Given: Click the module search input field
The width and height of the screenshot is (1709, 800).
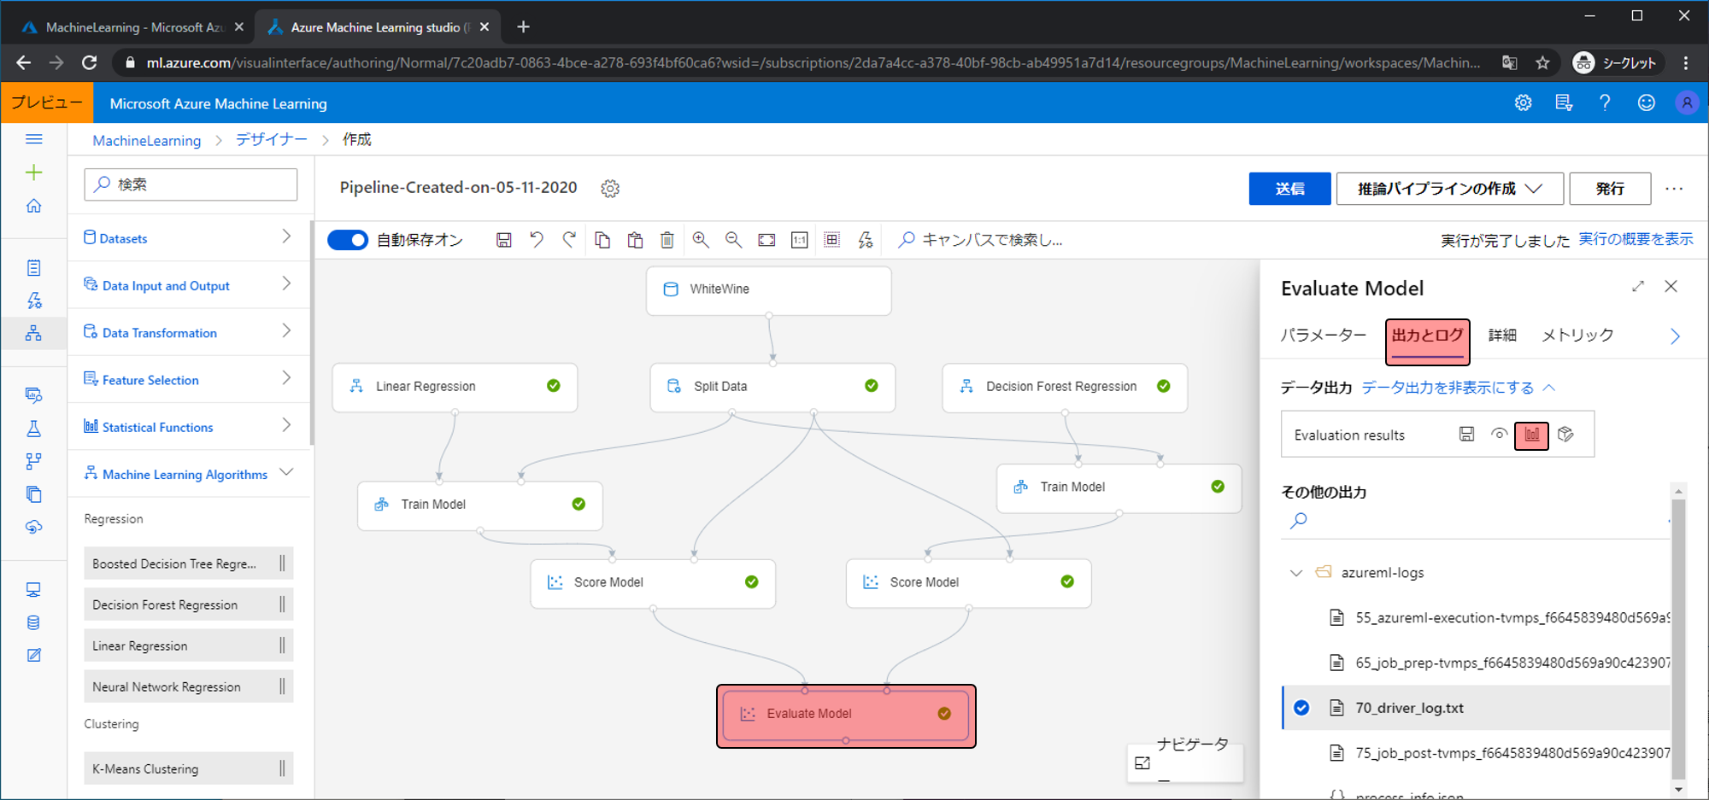Looking at the screenshot, I should [191, 184].
